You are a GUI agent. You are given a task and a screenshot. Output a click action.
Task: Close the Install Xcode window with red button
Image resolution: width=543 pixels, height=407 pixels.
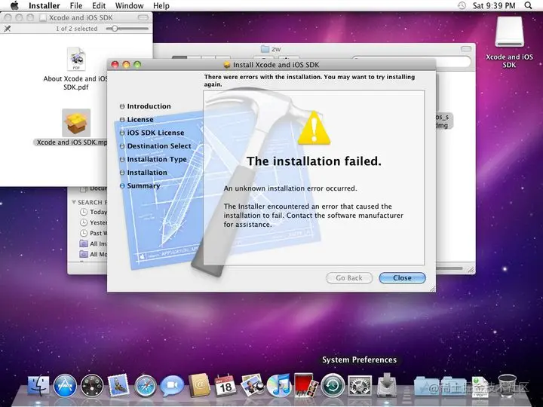pyautogui.click(x=115, y=64)
